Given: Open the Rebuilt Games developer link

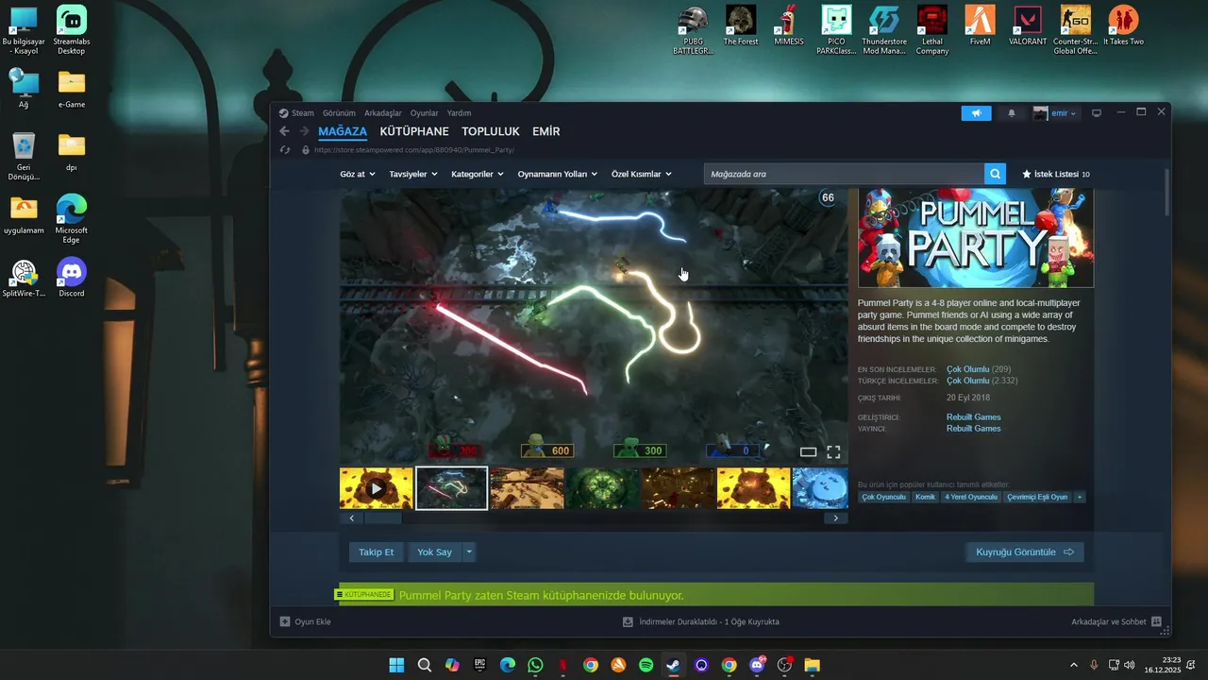Looking at the screenshot, I should pyautogui.click(x=973, y=416).
